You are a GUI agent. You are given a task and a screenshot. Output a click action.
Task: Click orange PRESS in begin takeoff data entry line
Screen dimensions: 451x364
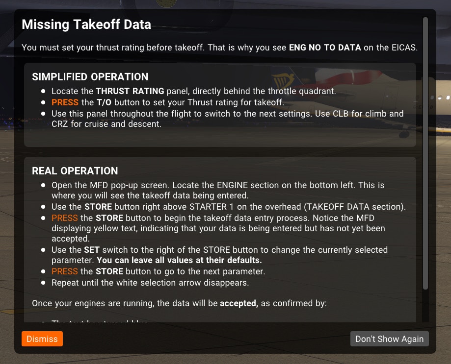[x=65, y=218]
